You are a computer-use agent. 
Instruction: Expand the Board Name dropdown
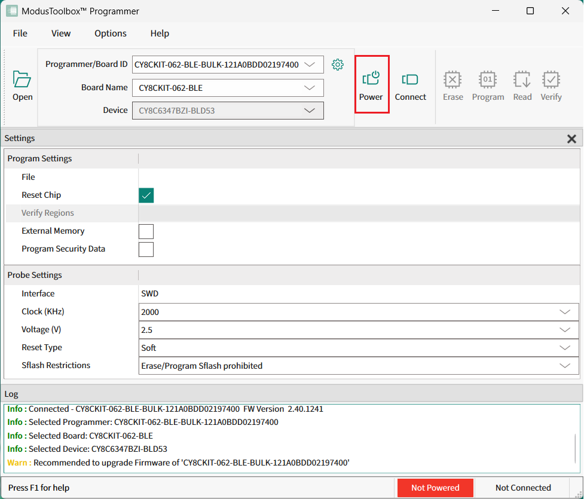[310, 88]
